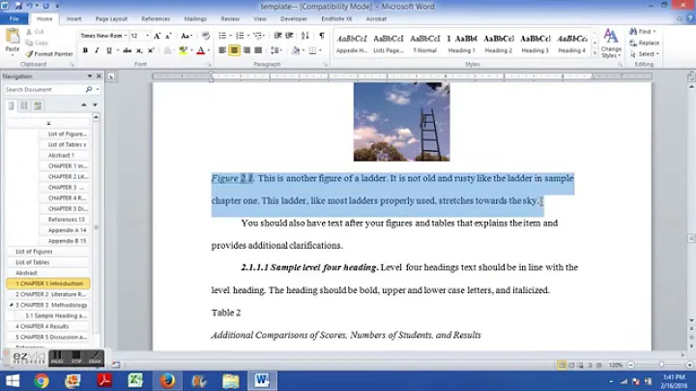Open the Change Styles menu
This screenshot has height=391, width=696.
(611, 44)
